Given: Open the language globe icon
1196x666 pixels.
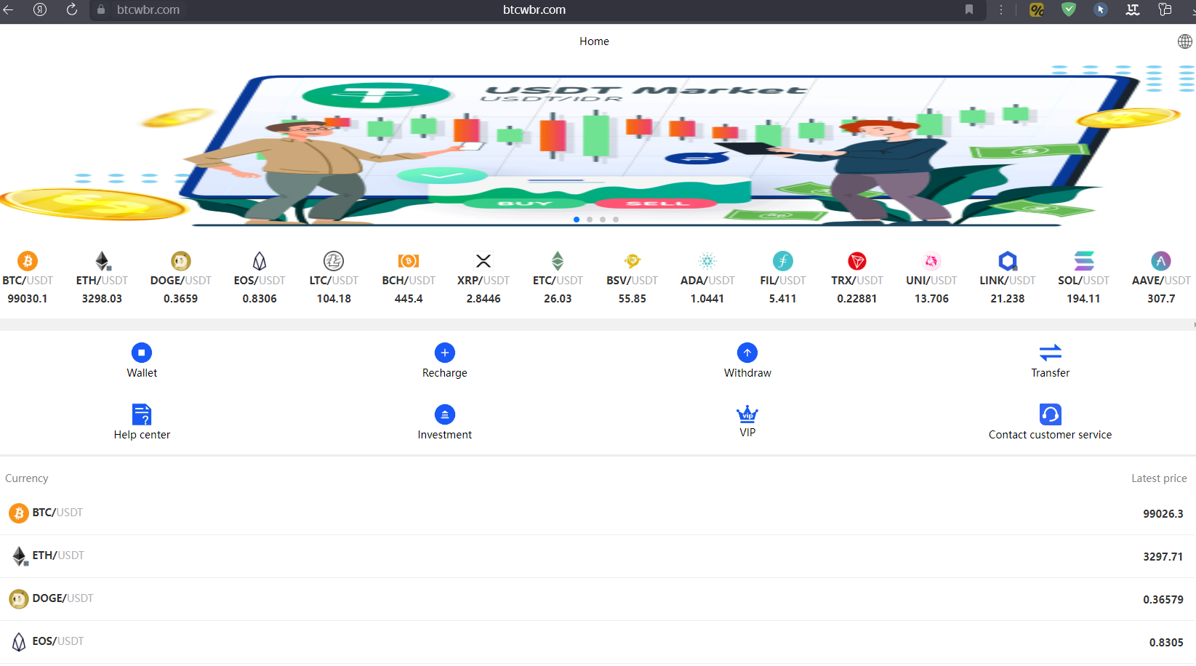Looking at the screenshot, I should (x=1185, y=41).
